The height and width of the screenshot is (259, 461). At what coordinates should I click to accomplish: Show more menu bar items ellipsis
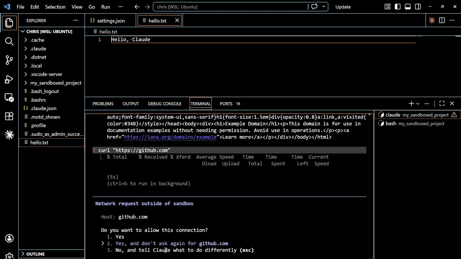(x=120, y=7)
